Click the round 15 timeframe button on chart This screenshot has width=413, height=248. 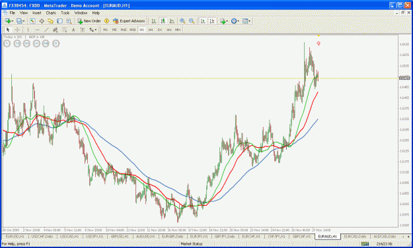pos(17,44)
